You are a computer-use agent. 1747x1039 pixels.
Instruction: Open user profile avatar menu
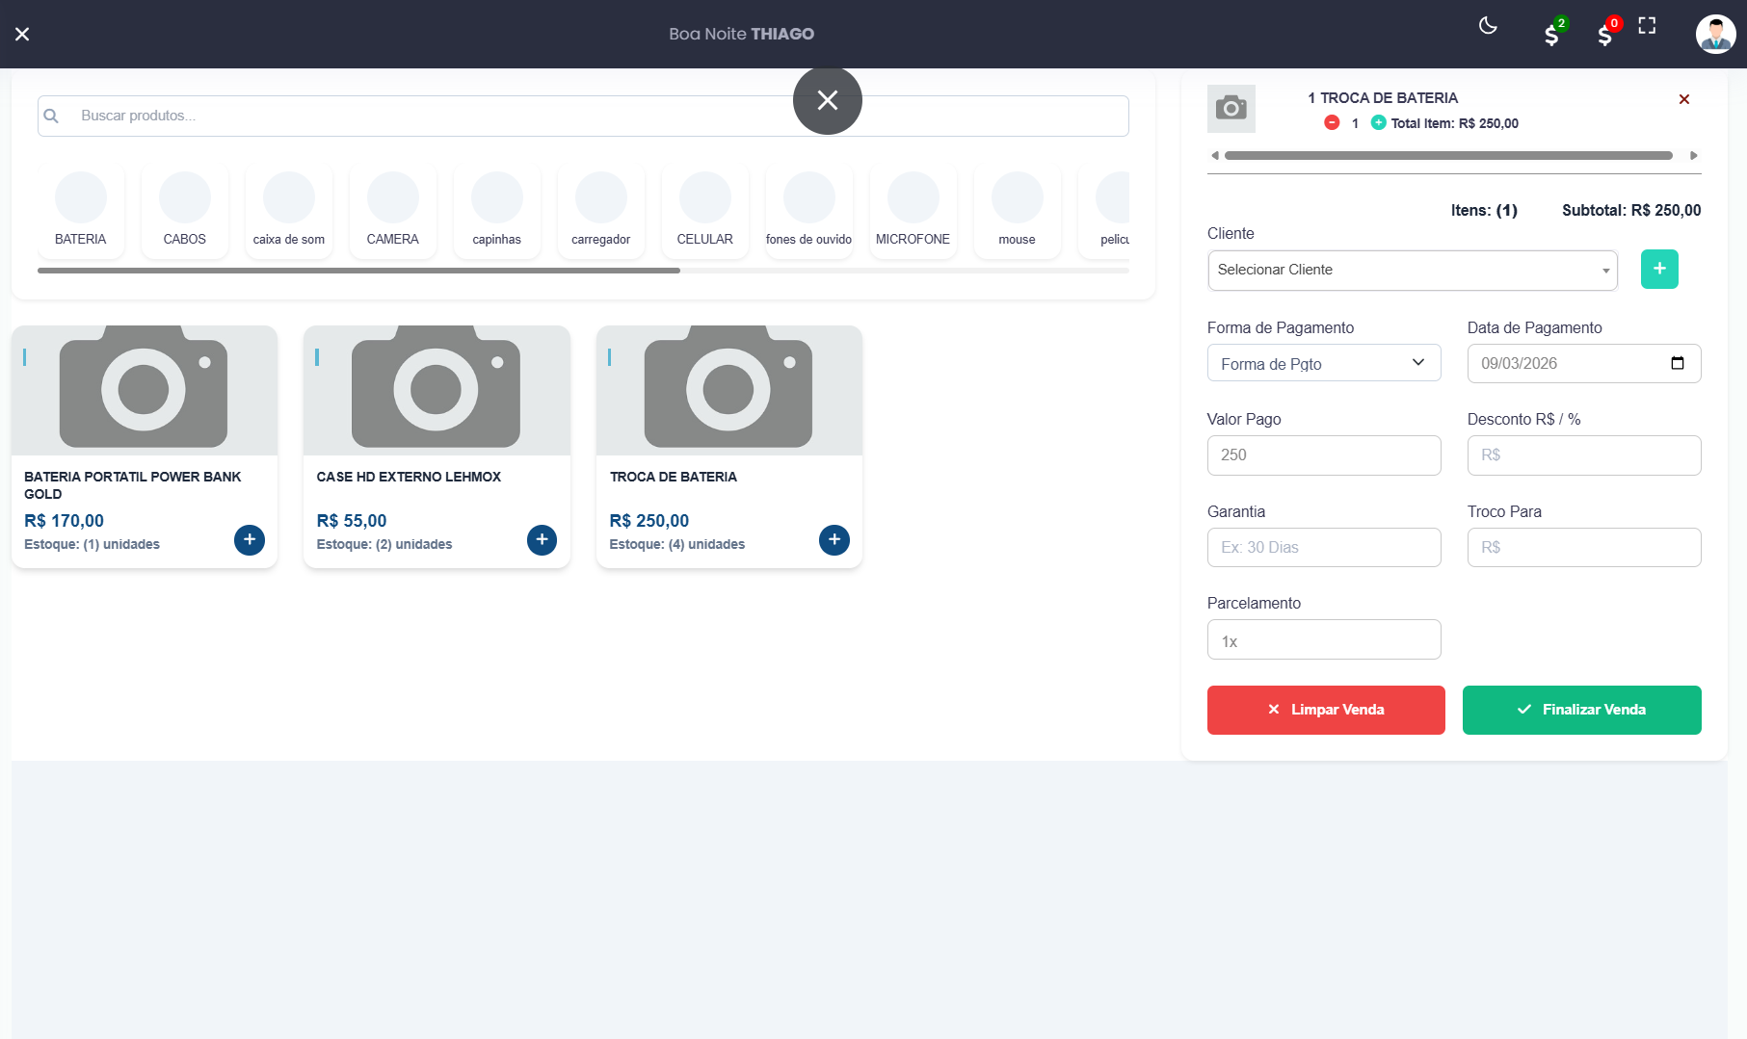point(1715,34)
